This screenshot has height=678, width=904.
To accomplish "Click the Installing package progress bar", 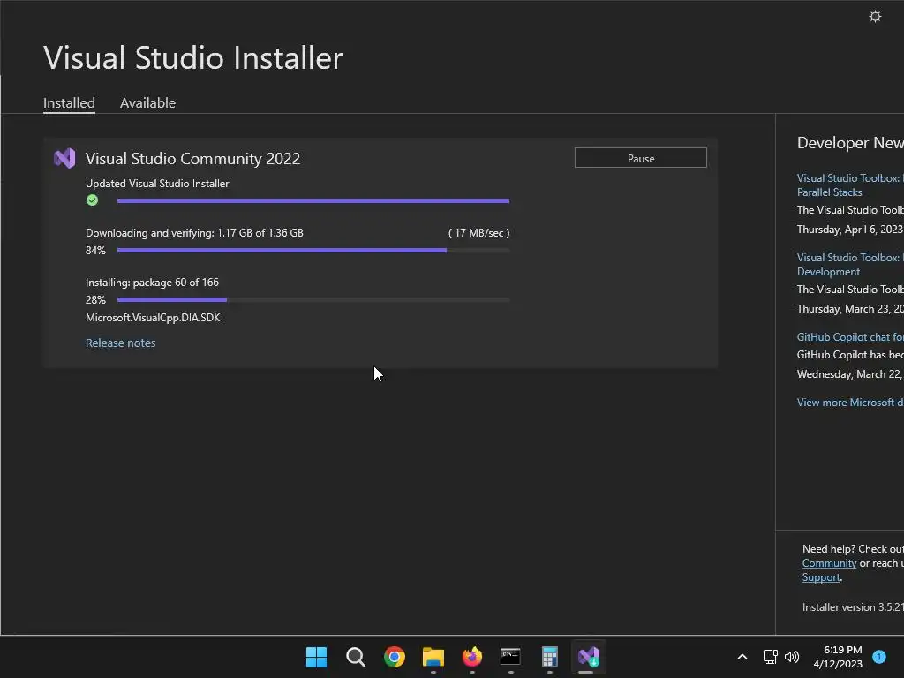I will [x=313, y=300].
